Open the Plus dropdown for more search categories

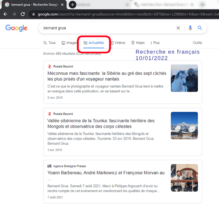155,43
